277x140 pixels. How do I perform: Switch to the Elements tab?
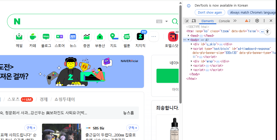pyautogui.click(x=208, y=21)
